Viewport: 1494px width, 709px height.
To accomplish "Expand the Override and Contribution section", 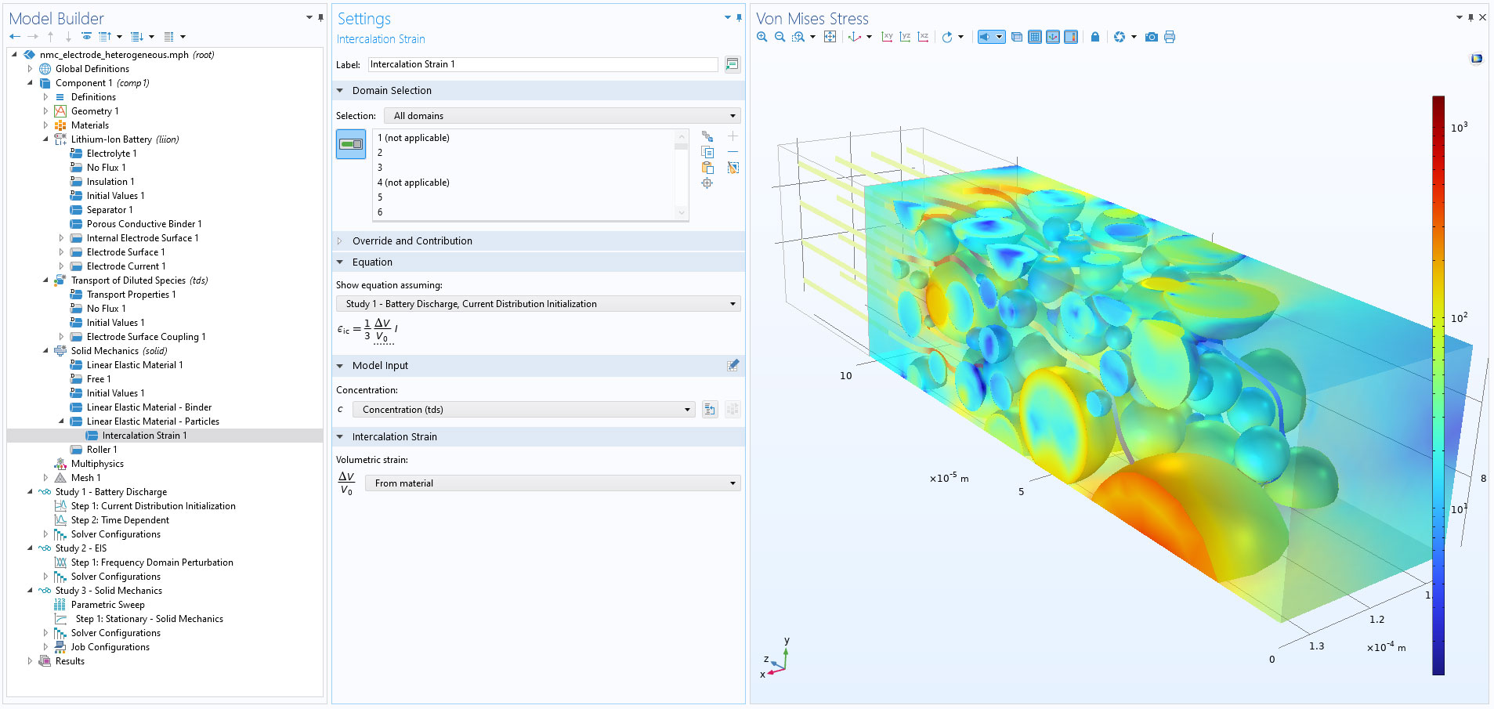I will click(412, 241).
